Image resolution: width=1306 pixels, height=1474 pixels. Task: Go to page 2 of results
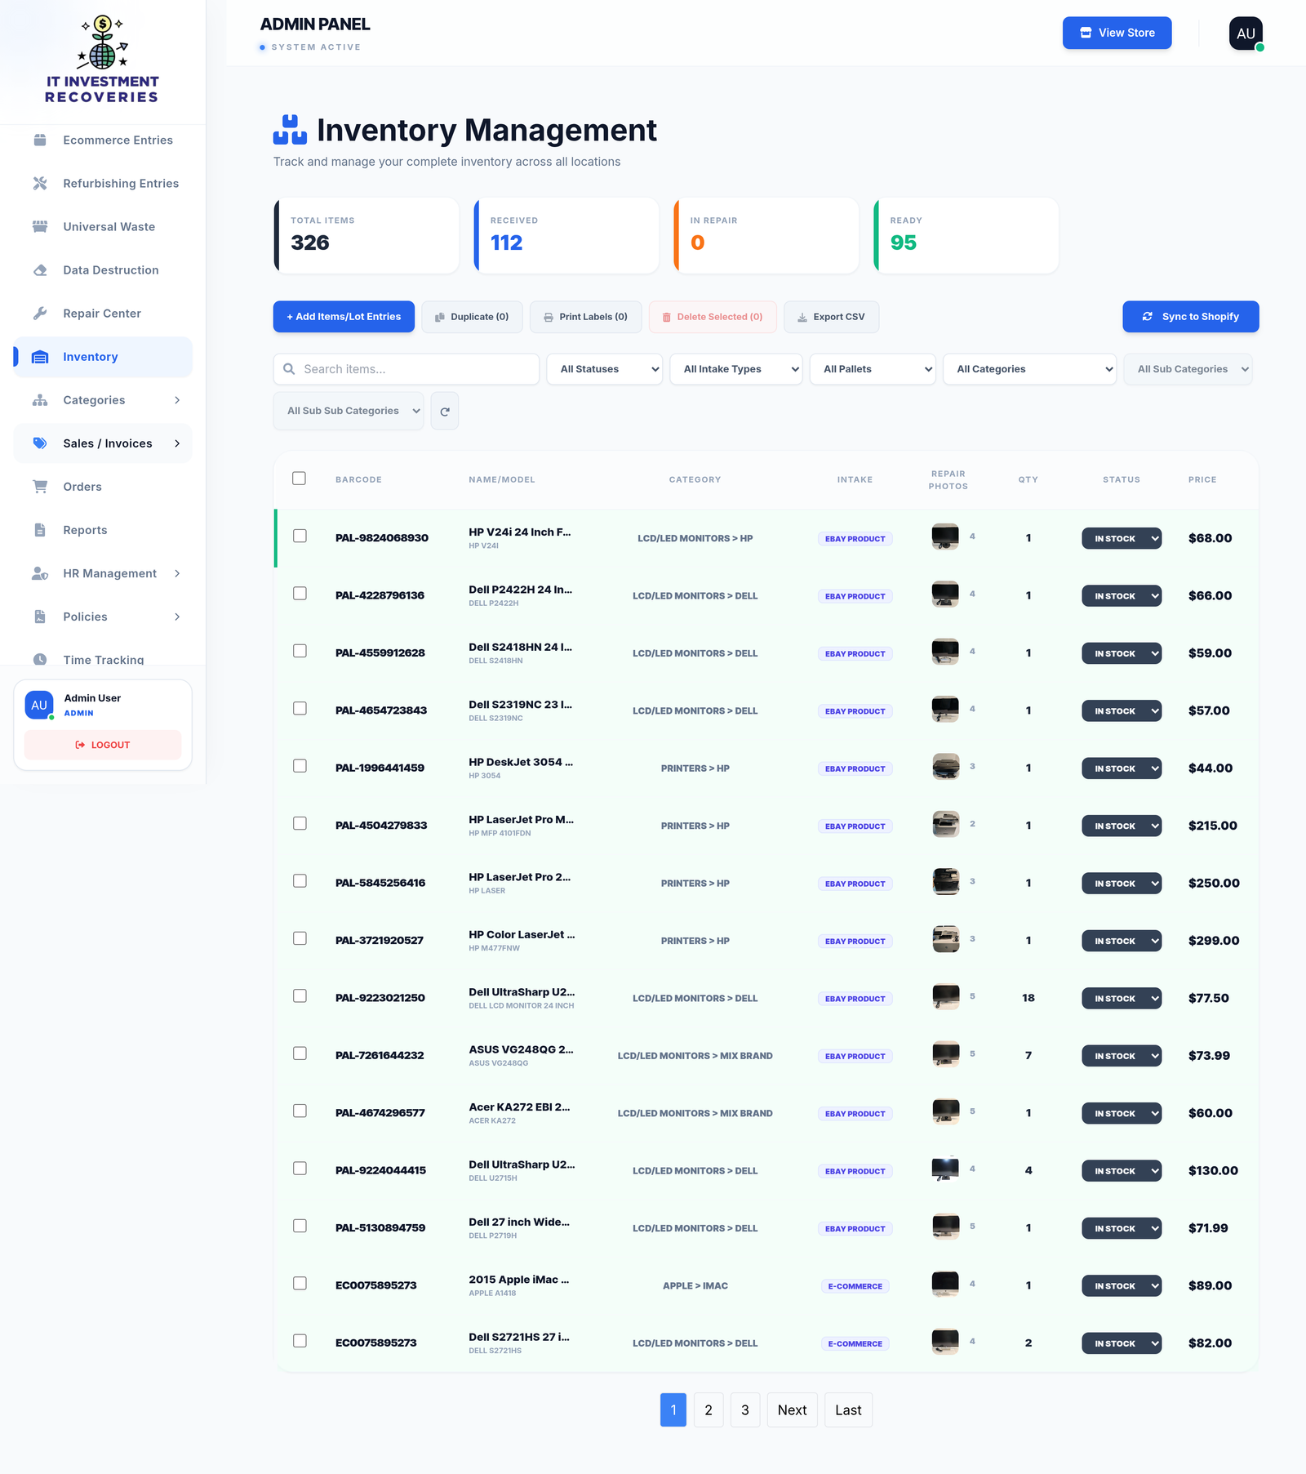[x=709, y=1410]
